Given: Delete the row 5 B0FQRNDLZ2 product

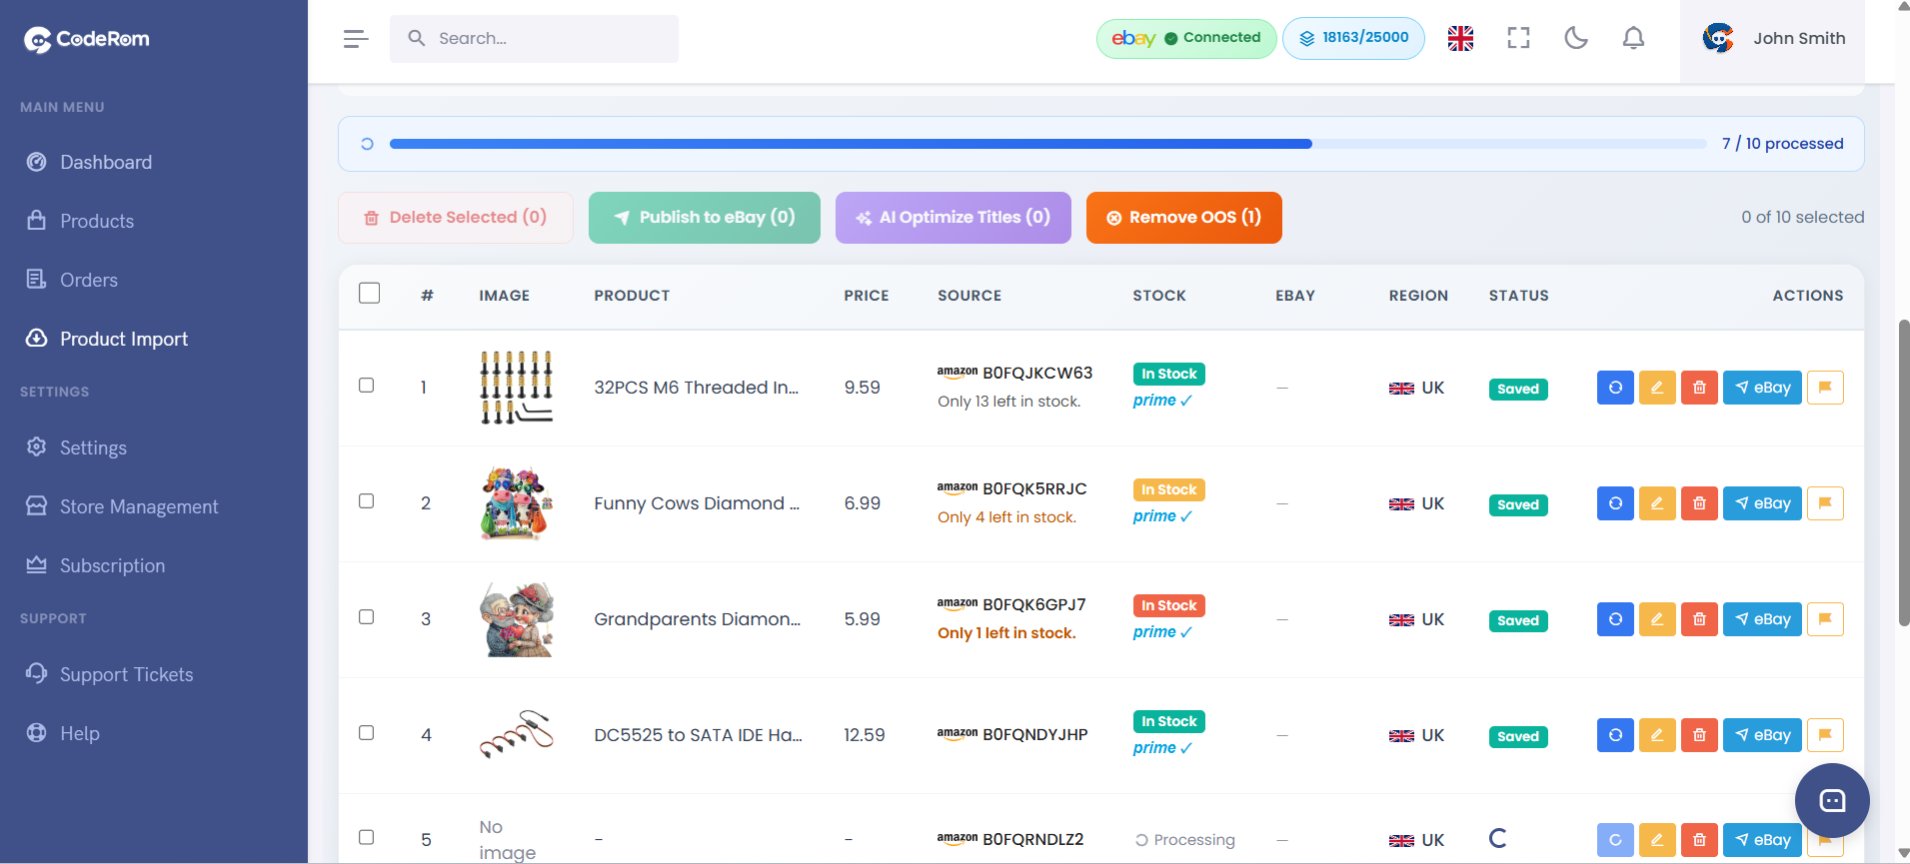Looking at the screenshot, I should [x=1699, y=840].
